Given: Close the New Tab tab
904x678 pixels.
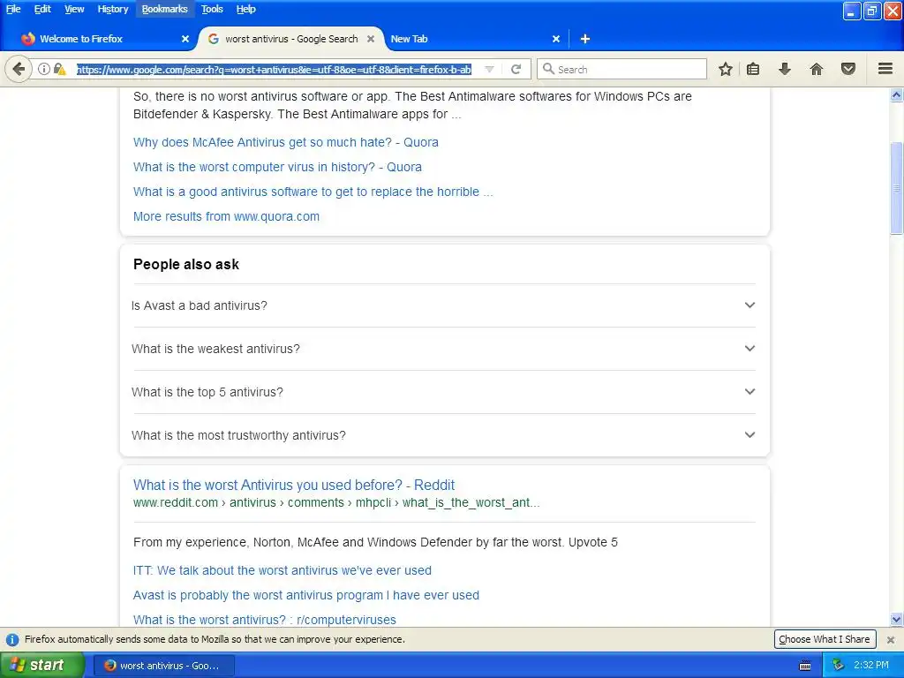Looking at the screenshot, I should click(556, 39).
